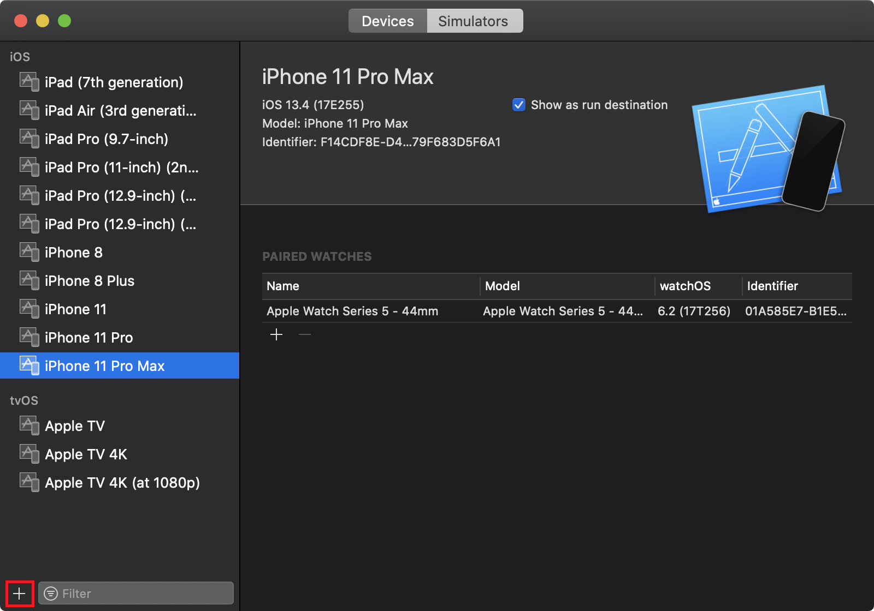Click the iPhone 8 Plus simulator icon
This screenshot has height=611, width=874.
pyautogui.click(x=29, y=280)
